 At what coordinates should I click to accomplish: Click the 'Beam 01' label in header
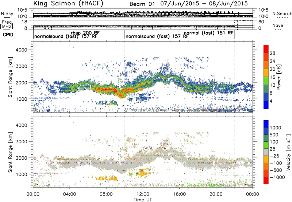click(x=142, y=4)
